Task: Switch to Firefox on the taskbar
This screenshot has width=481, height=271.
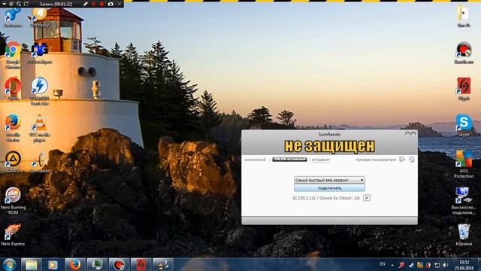Action: tap(74, 264)
